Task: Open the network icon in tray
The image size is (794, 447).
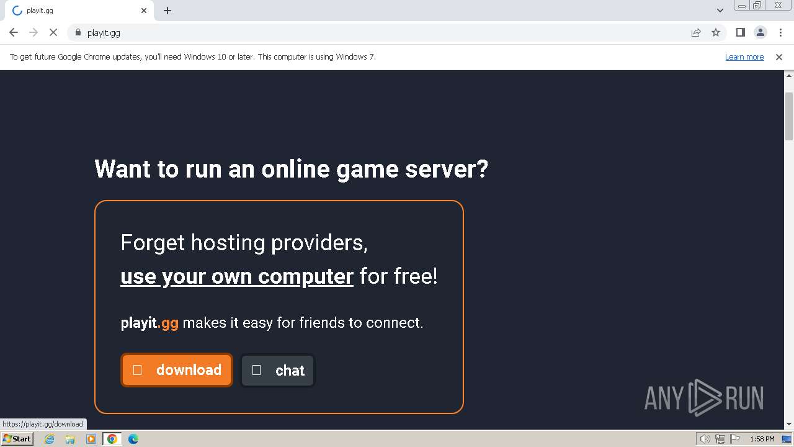Action: 720,439
